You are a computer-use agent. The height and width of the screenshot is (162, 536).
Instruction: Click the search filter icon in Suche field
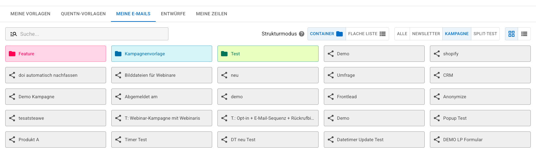coord(13,34)
